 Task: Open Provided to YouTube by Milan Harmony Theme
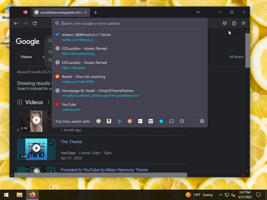(104, 170)
